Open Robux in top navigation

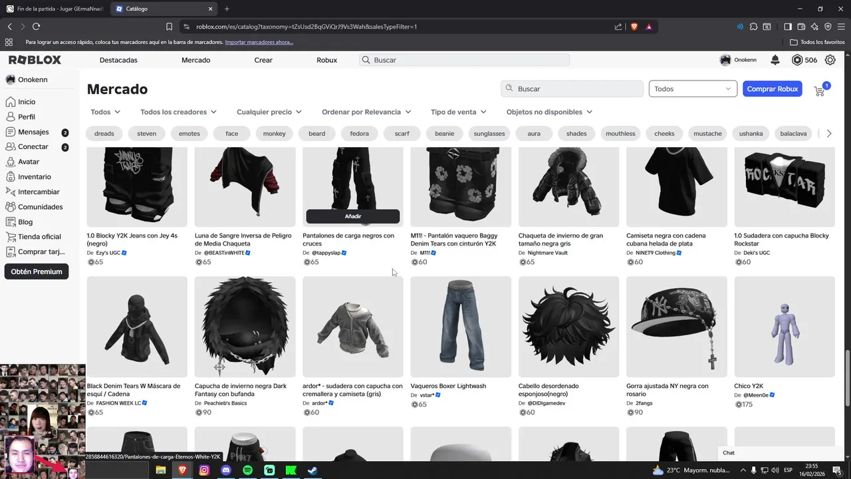point(326,60)
